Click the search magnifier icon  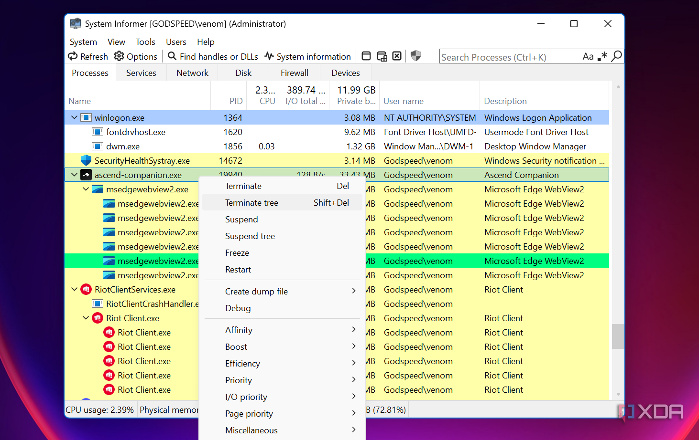[617, 56]
